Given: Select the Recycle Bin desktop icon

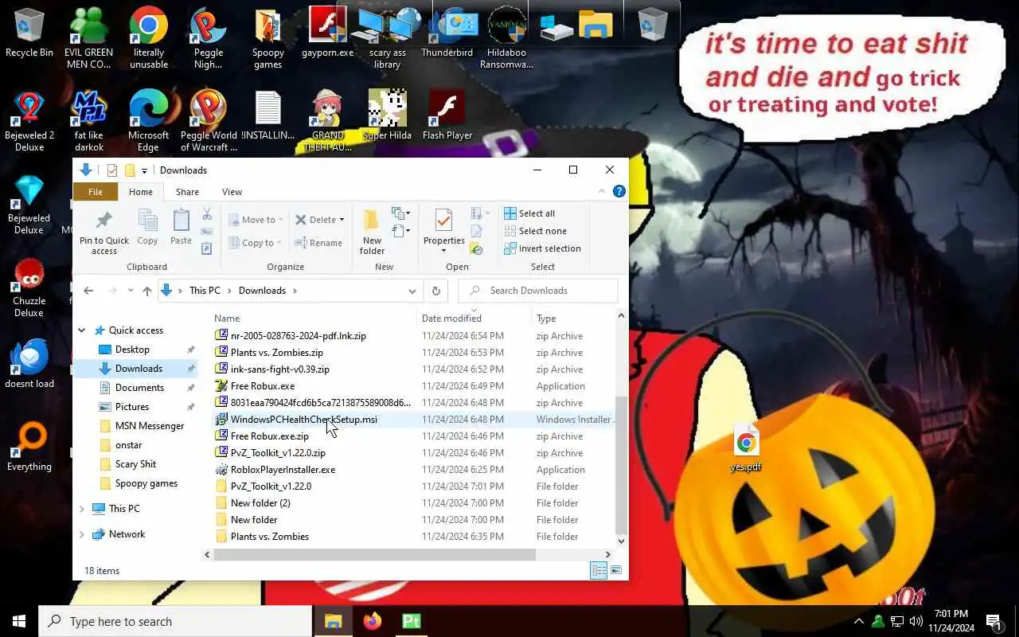Looking at the screenshot, I should pos(29,32).
